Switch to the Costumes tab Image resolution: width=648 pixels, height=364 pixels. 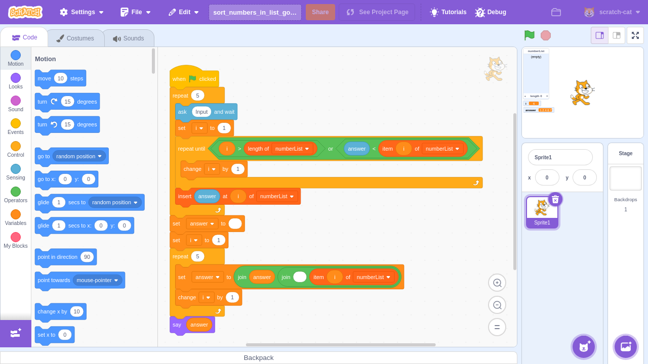coord(75,38)
